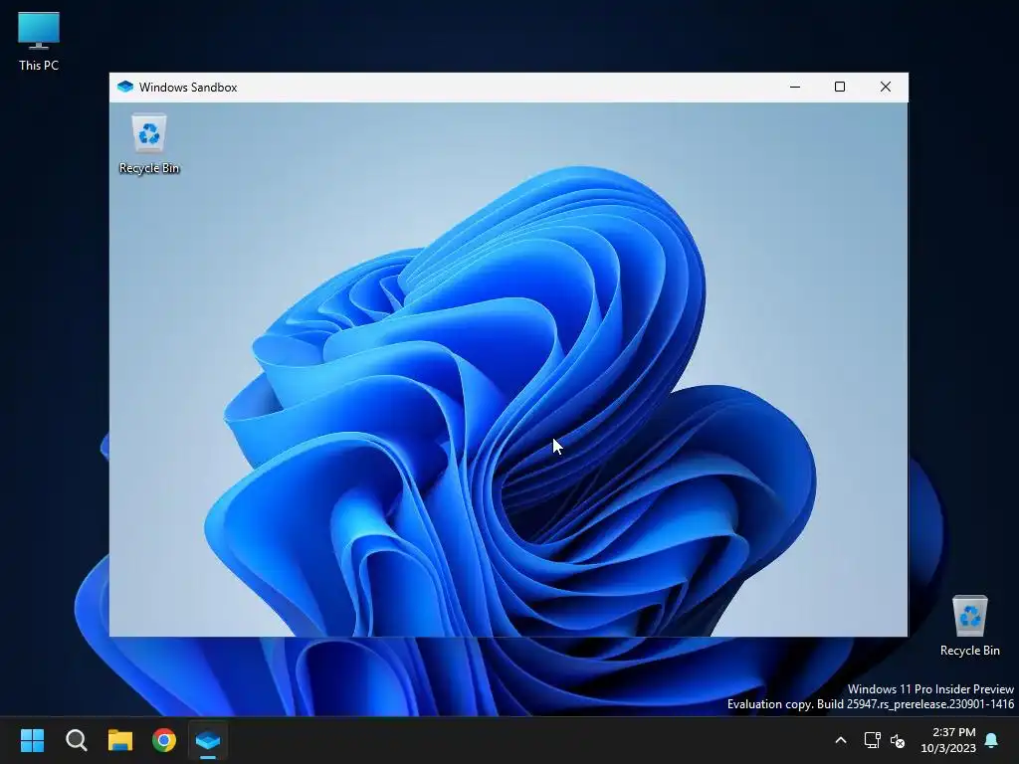Click the Windows Sandbox title text

(x=188, y=88)
